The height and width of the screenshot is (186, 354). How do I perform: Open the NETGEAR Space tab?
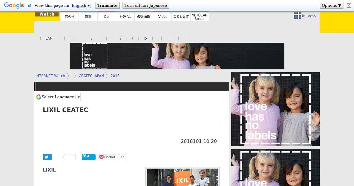tap(199, 17)
